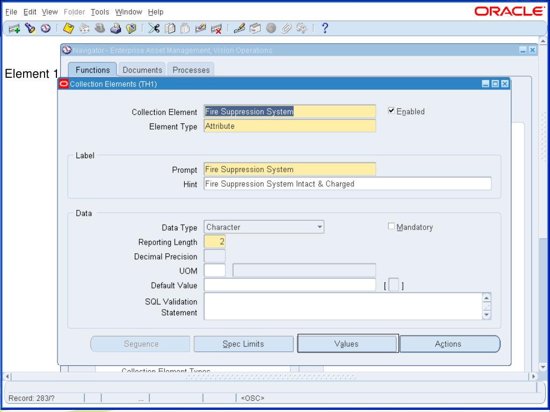The width and height of the screenshot is (550, 412).
Task: Click the Navigator window title bar icon
Action: point(67,50)
